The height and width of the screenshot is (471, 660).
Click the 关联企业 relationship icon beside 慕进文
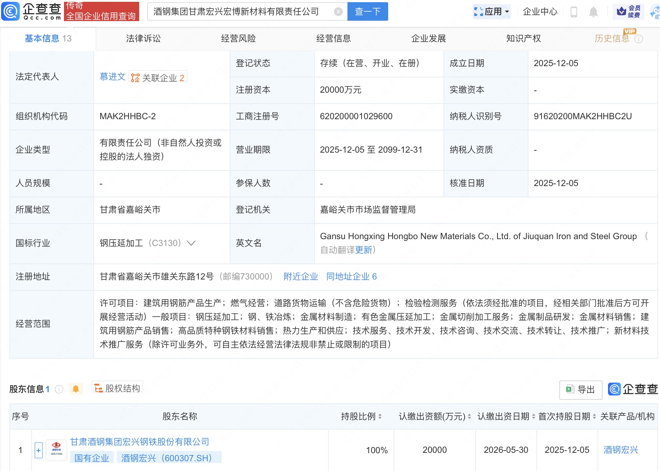pos(135,77)
